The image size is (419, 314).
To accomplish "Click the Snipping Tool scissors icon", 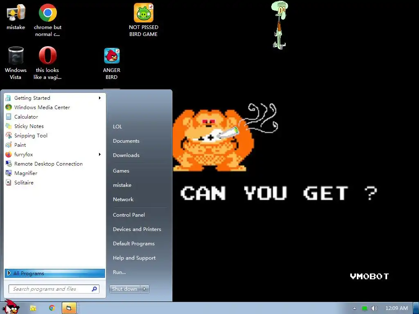I will click(9, 135).
